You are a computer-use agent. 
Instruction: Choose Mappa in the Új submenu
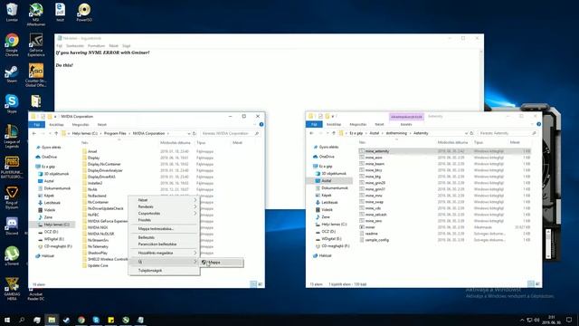coord(221,262)
